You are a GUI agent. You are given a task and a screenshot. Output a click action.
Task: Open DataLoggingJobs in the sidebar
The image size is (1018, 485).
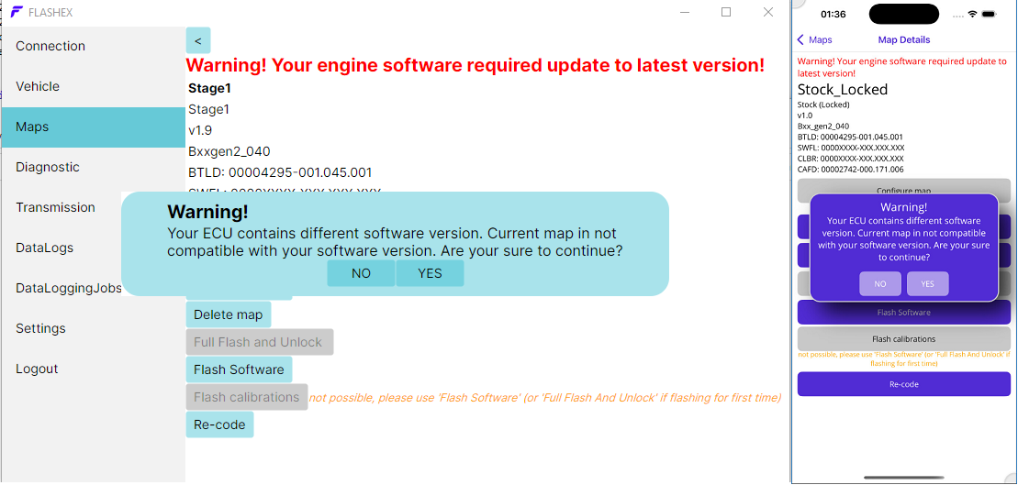coord(68,288)
